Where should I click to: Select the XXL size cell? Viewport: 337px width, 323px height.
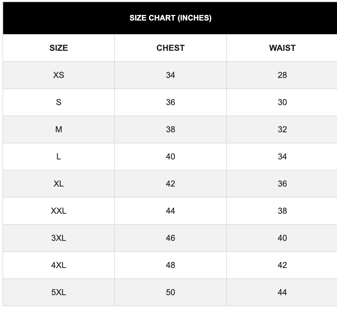coord(58,211)
